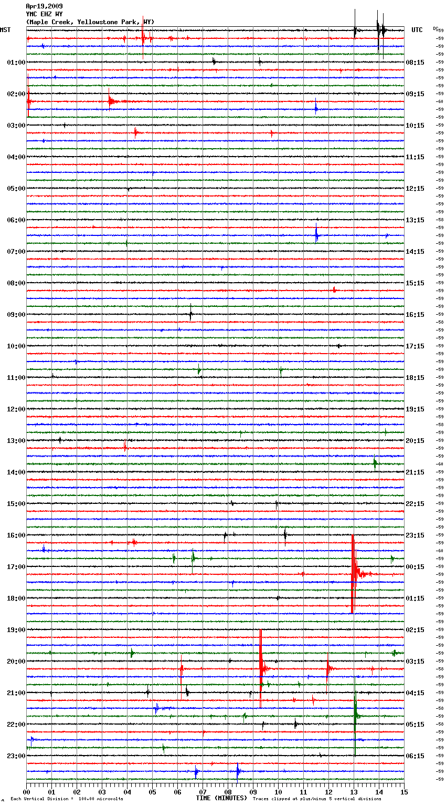Click the traces clipped footnote text
Screen dimensions: 446x806
tap(317, 799)
